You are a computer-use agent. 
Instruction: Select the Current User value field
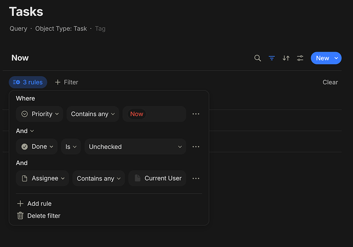click(x=157, y=178)
